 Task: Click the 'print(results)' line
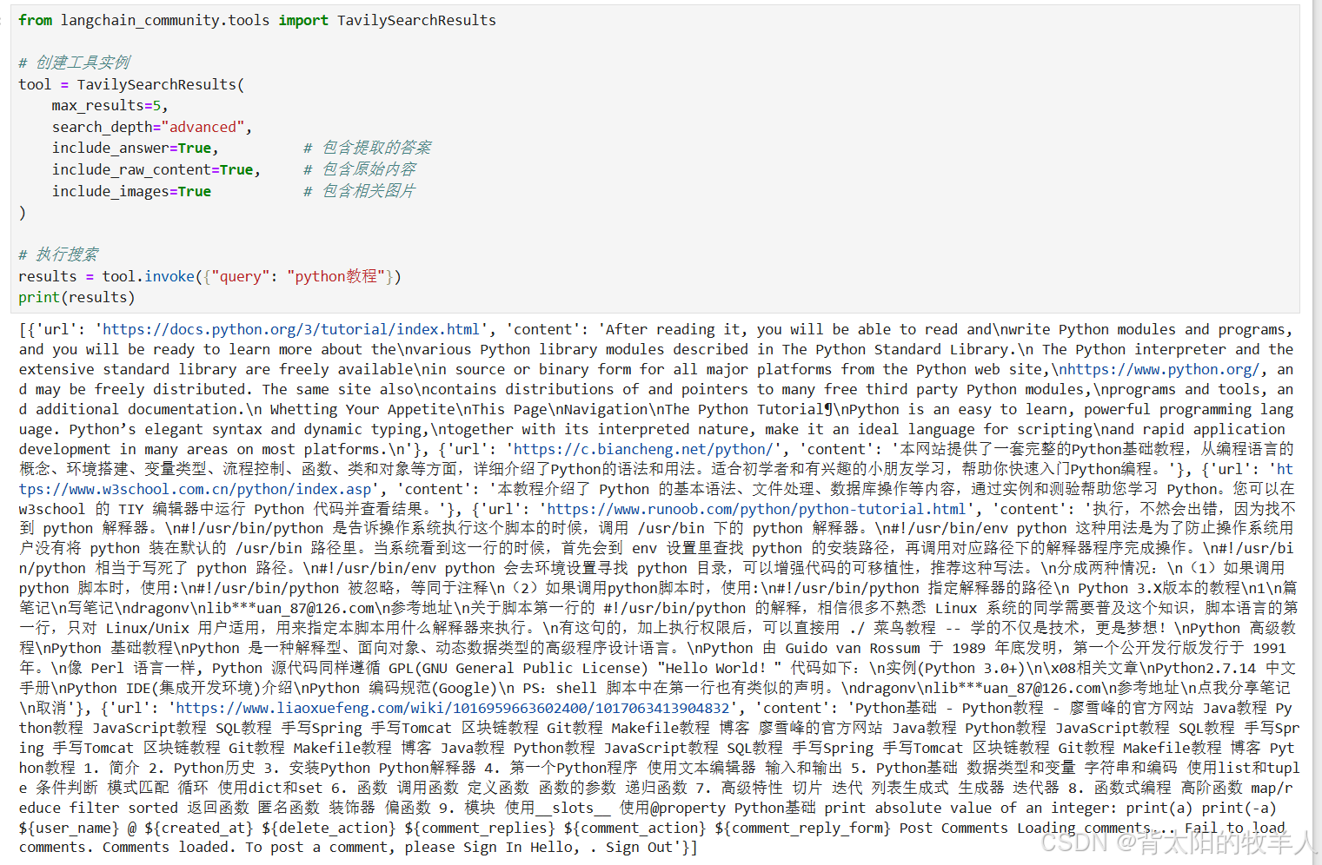[x=76, y=297]
